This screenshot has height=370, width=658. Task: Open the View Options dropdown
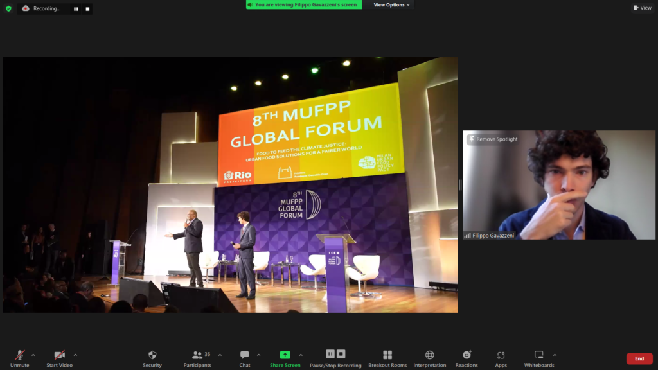click(391, 5)
